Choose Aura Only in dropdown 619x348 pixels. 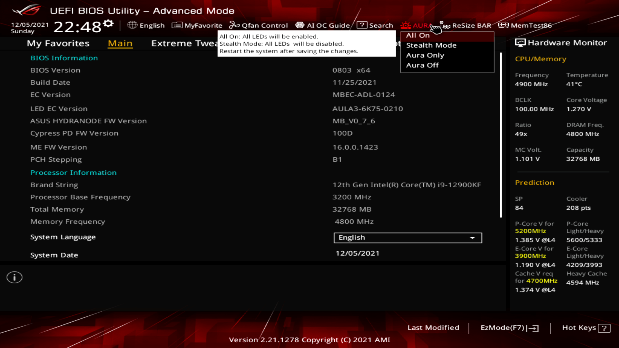[425, 55]
